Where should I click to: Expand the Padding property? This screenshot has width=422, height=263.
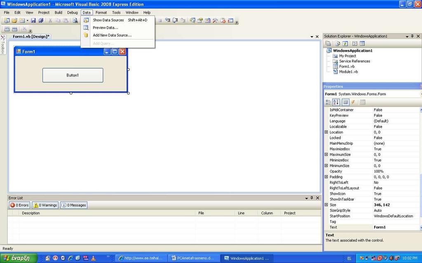tap(326, 177)
